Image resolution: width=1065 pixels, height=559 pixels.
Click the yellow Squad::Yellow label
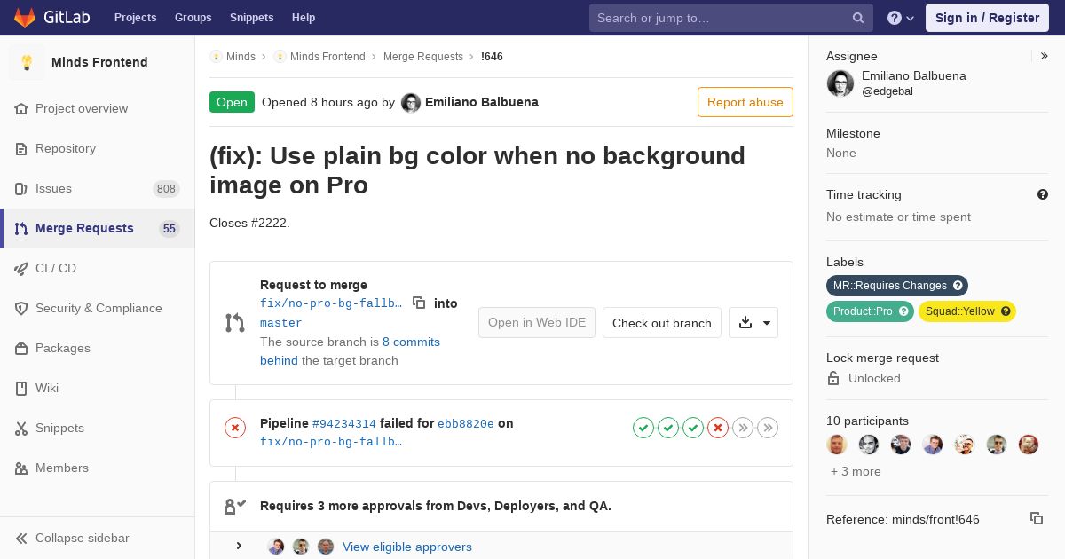click(967, 311)
